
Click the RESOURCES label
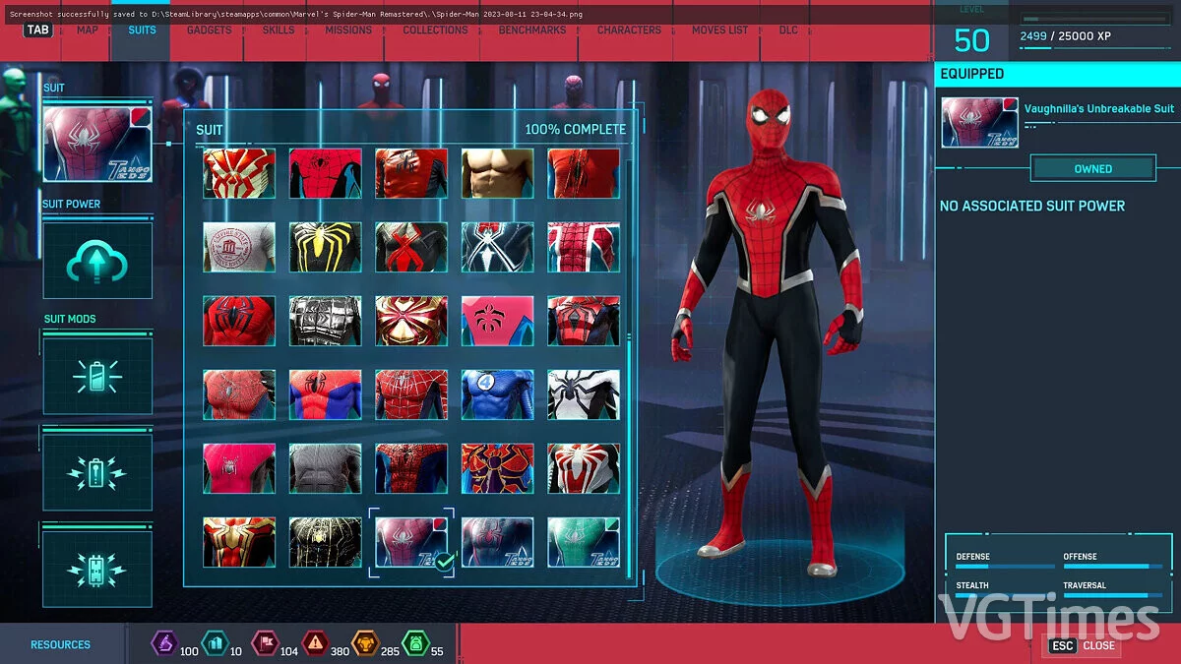(x=60, y=644)
